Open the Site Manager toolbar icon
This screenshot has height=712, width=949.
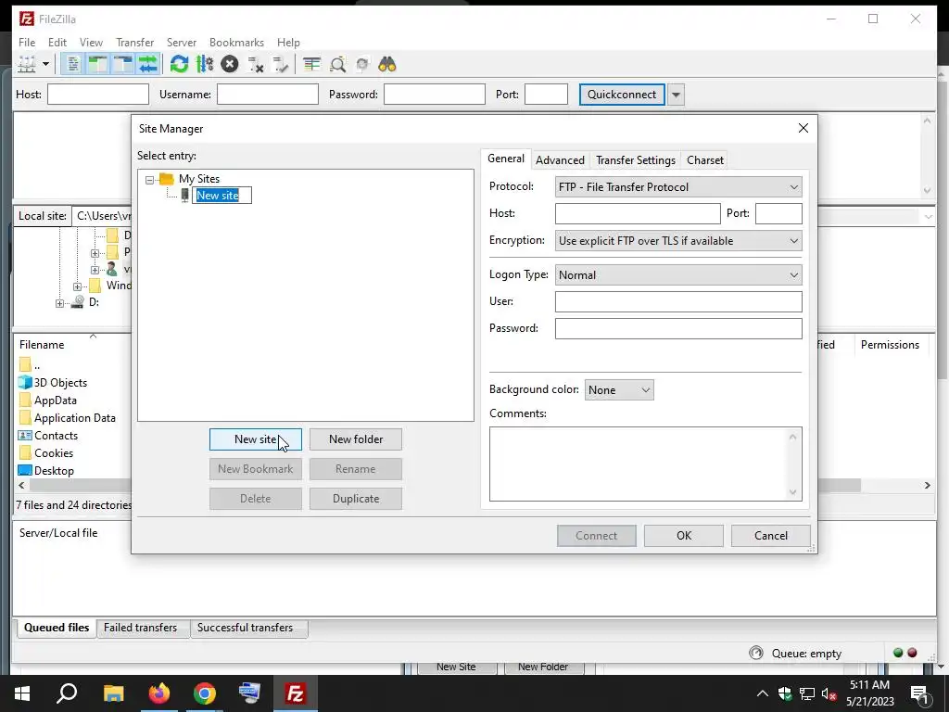(27, 64)
